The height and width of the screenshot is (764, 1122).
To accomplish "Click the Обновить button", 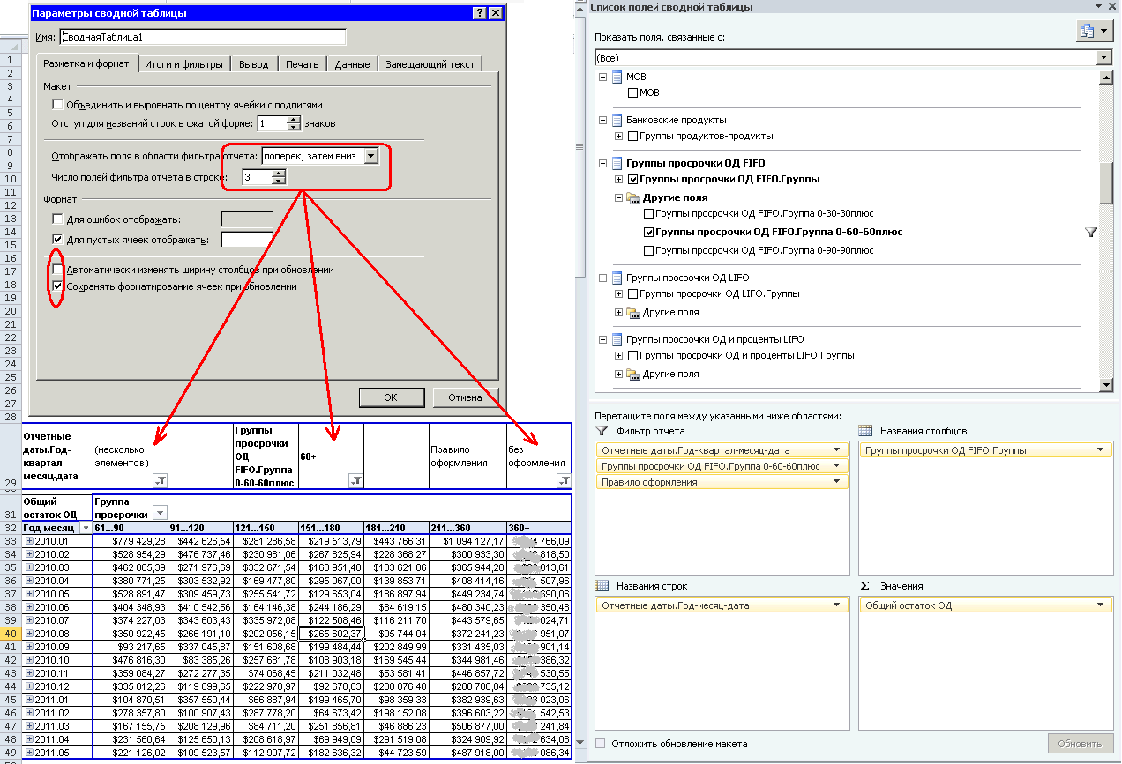I will [1081, 744].
